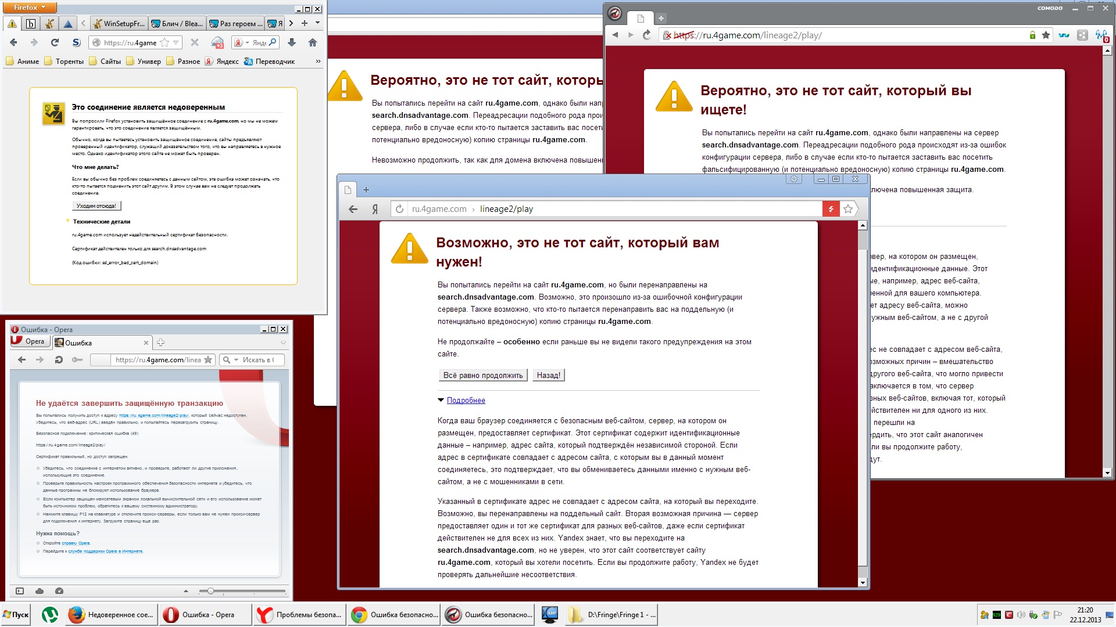Switch to 'Раз героем ...' Firefox tab
Screen dimensions: 1116x627
tap(235, 23)
